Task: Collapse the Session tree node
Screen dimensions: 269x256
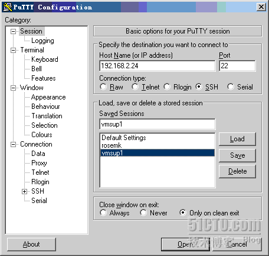Action: (13, 31)
